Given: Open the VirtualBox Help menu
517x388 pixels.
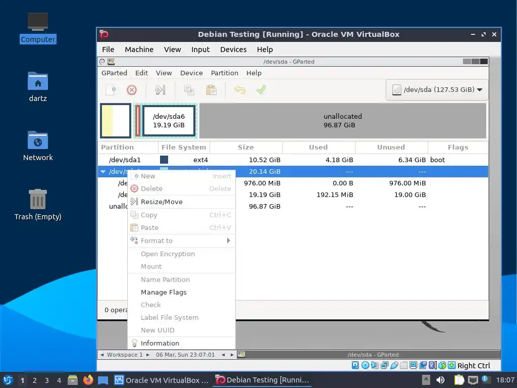Looking at the screenshot, I should (265, 50).
